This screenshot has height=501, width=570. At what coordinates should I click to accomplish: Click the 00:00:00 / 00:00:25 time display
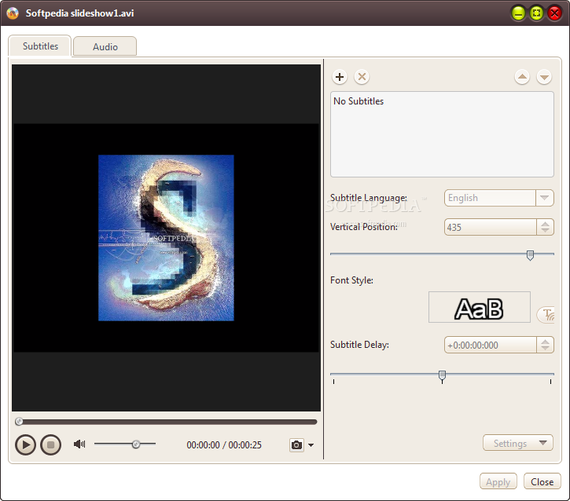tap(224, 445)
